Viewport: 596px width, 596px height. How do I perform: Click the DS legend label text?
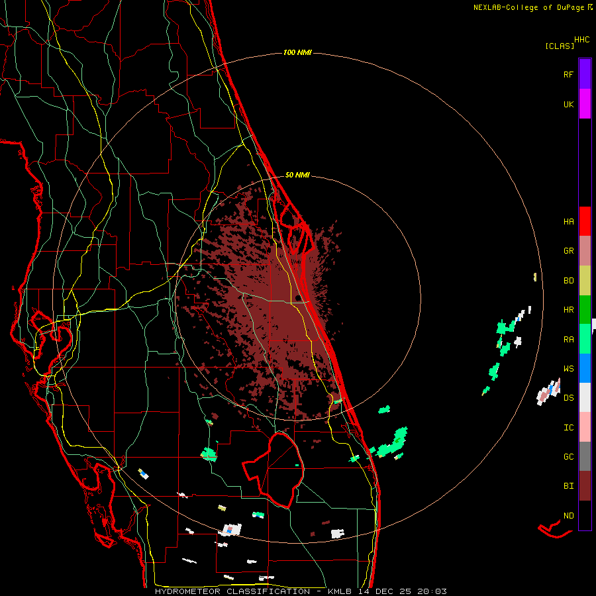569,398
